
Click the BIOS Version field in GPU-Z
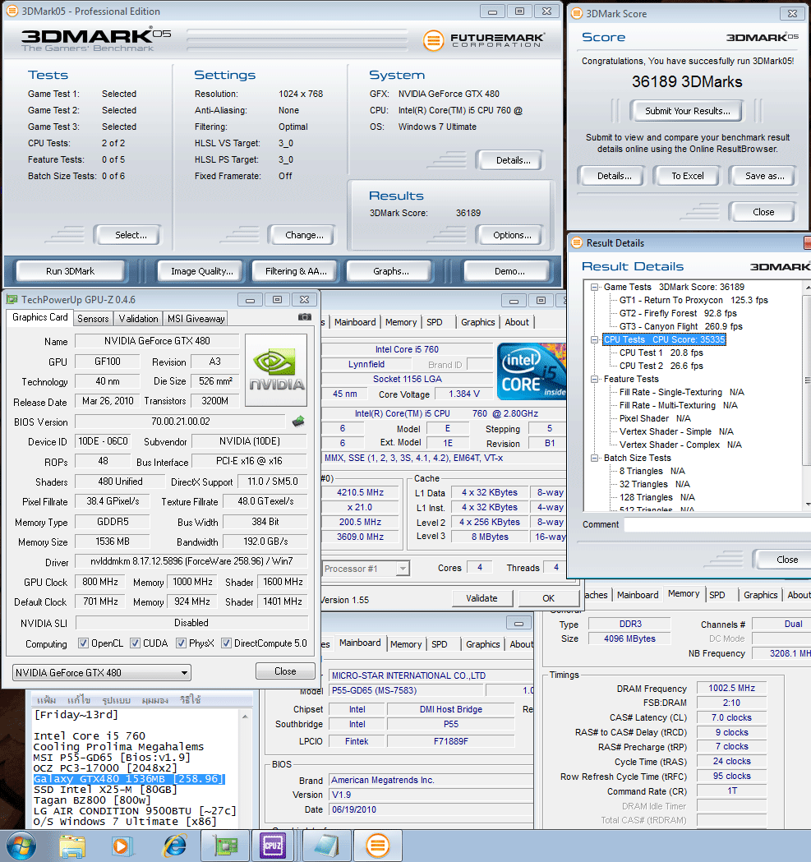click(x=180, y=422)
